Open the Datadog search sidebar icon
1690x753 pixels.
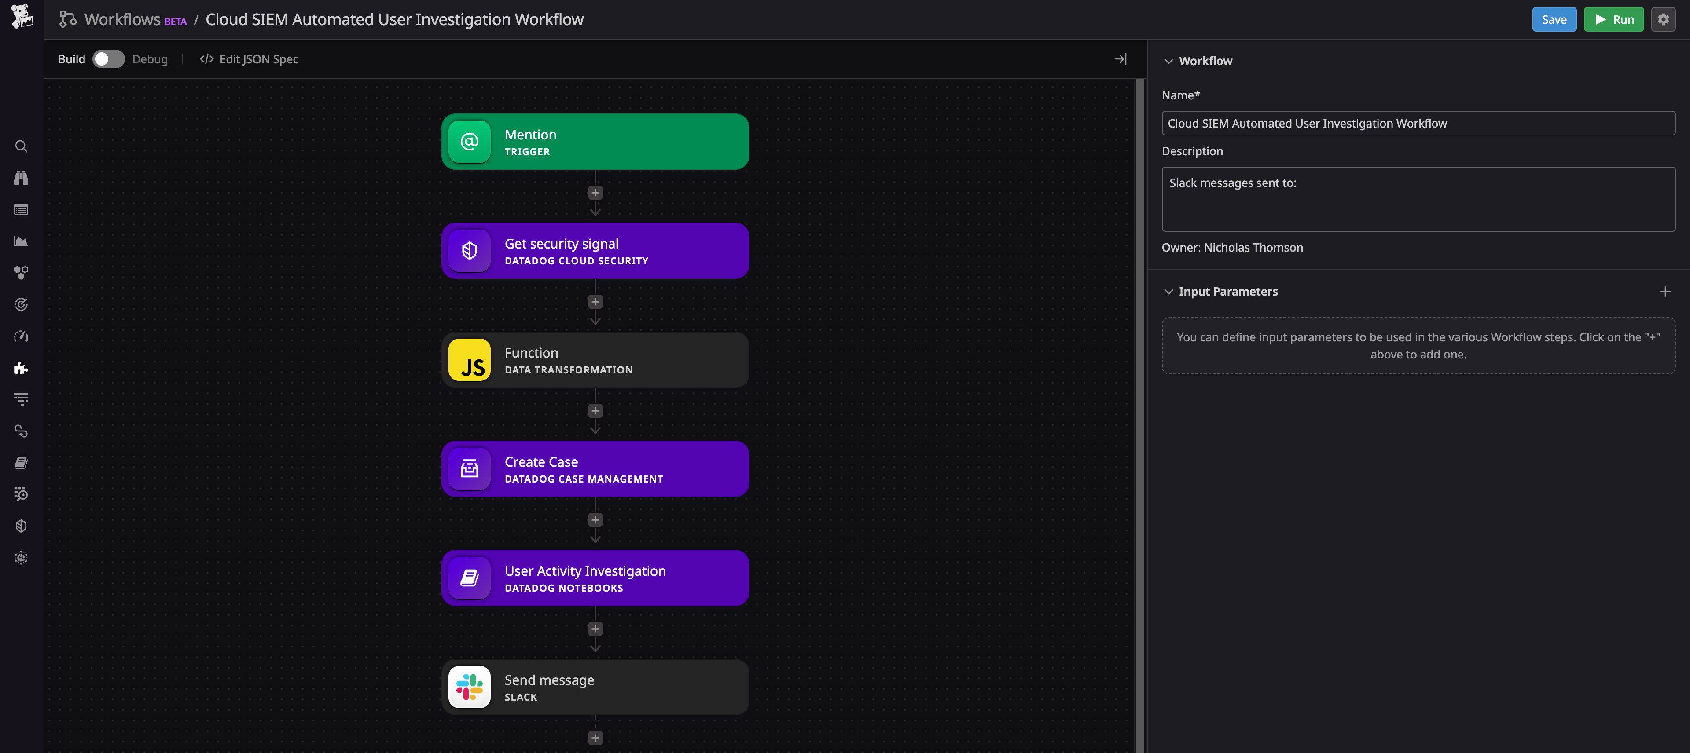pyautogui.click(x=21, y=146)
